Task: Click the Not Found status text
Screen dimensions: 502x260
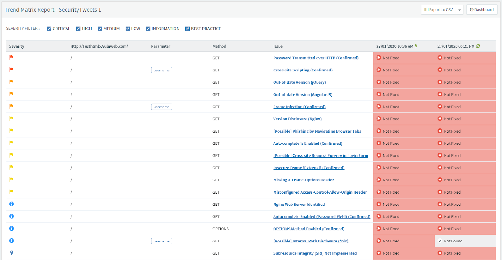Action: coord(453,241)
